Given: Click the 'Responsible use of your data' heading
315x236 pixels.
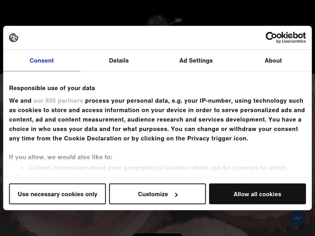Looking at the screenshot, I should pos(52,88).
